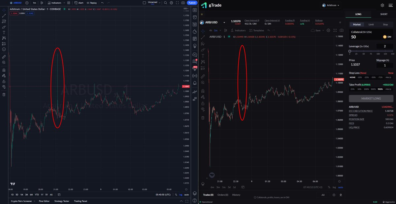Screen dimensions: 396x204
Task: Toggle hide all drawings eye in TradingView
Action: (4, 87)
